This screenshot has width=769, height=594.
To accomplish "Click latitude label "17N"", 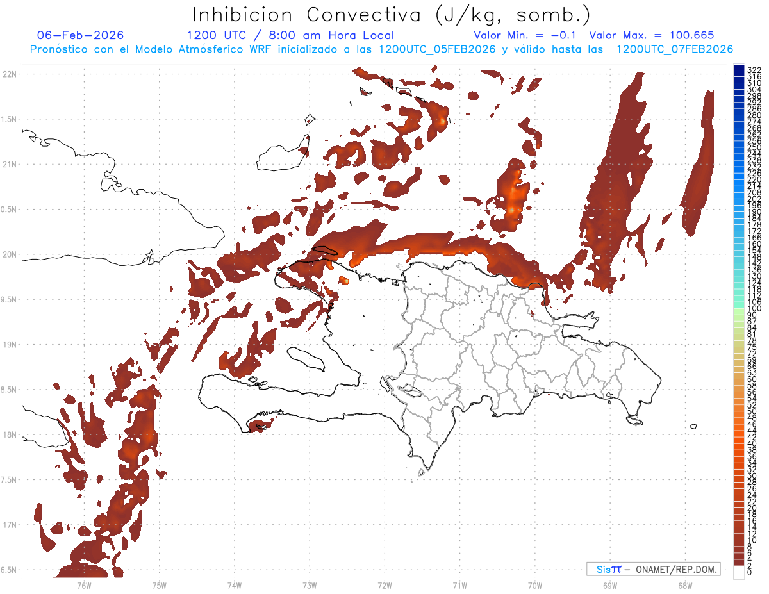I will pyautogui.click(x=10, y=525).
